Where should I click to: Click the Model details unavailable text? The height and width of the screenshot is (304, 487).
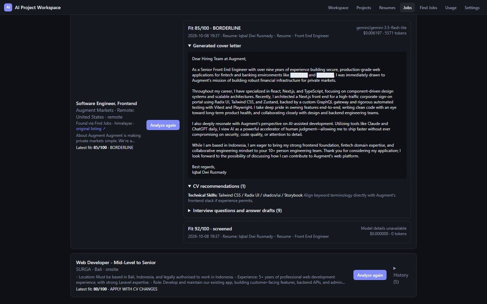(384, 228)
